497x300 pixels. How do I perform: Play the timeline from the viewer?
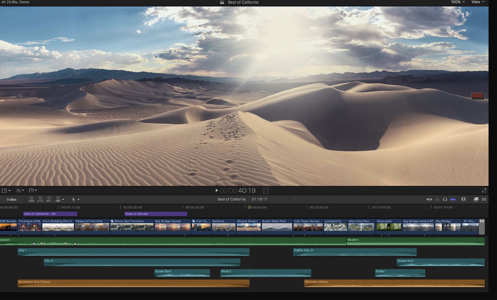click(217, 190)
